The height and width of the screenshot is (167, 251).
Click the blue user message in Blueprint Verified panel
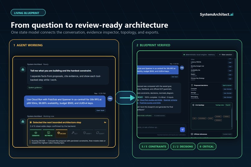[x=158, y=70]
